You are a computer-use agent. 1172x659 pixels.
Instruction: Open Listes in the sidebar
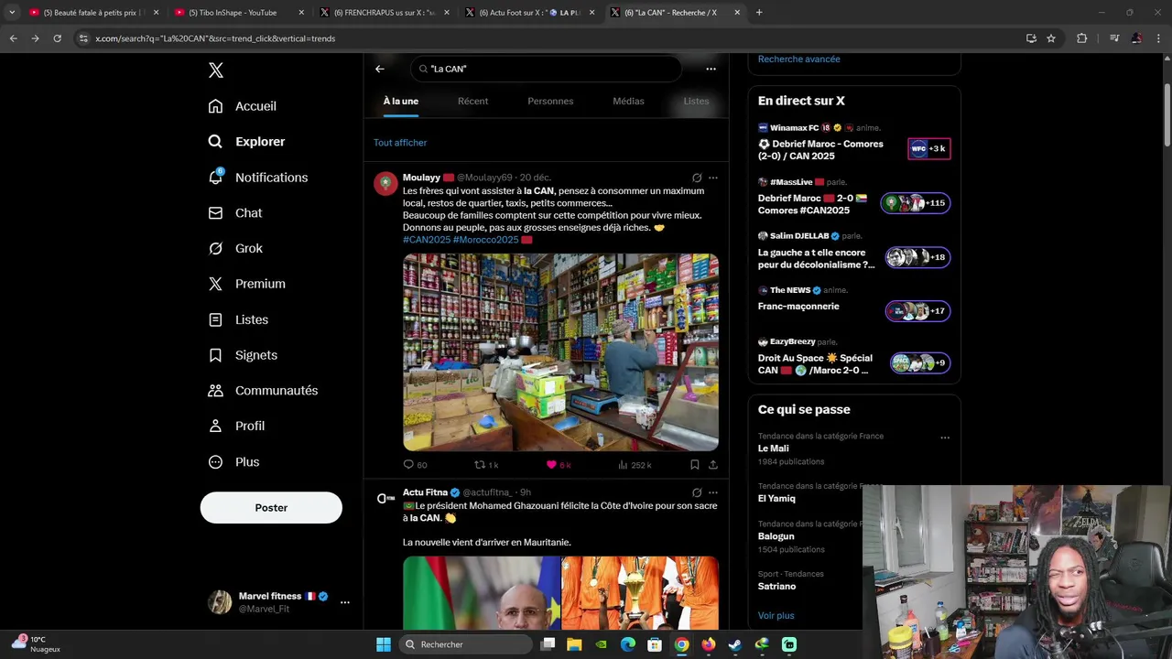[238, 319]
